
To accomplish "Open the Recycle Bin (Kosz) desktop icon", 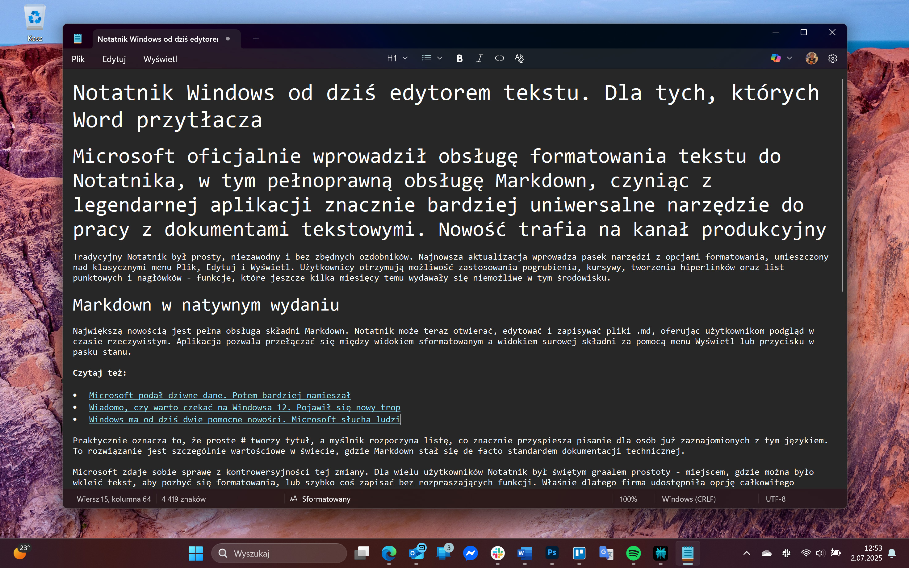I will coord(35,23).
